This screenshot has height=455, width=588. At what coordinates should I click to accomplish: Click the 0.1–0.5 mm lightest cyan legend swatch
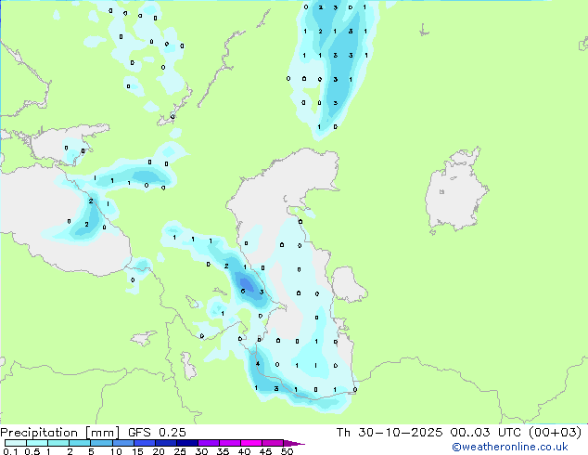[16, 443]
